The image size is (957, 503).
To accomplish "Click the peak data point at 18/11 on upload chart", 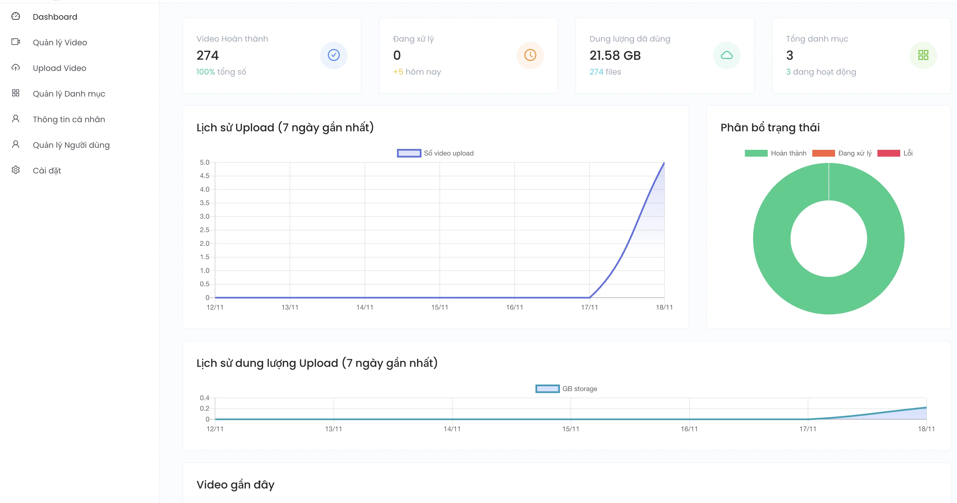I will (x=664, y=163).
